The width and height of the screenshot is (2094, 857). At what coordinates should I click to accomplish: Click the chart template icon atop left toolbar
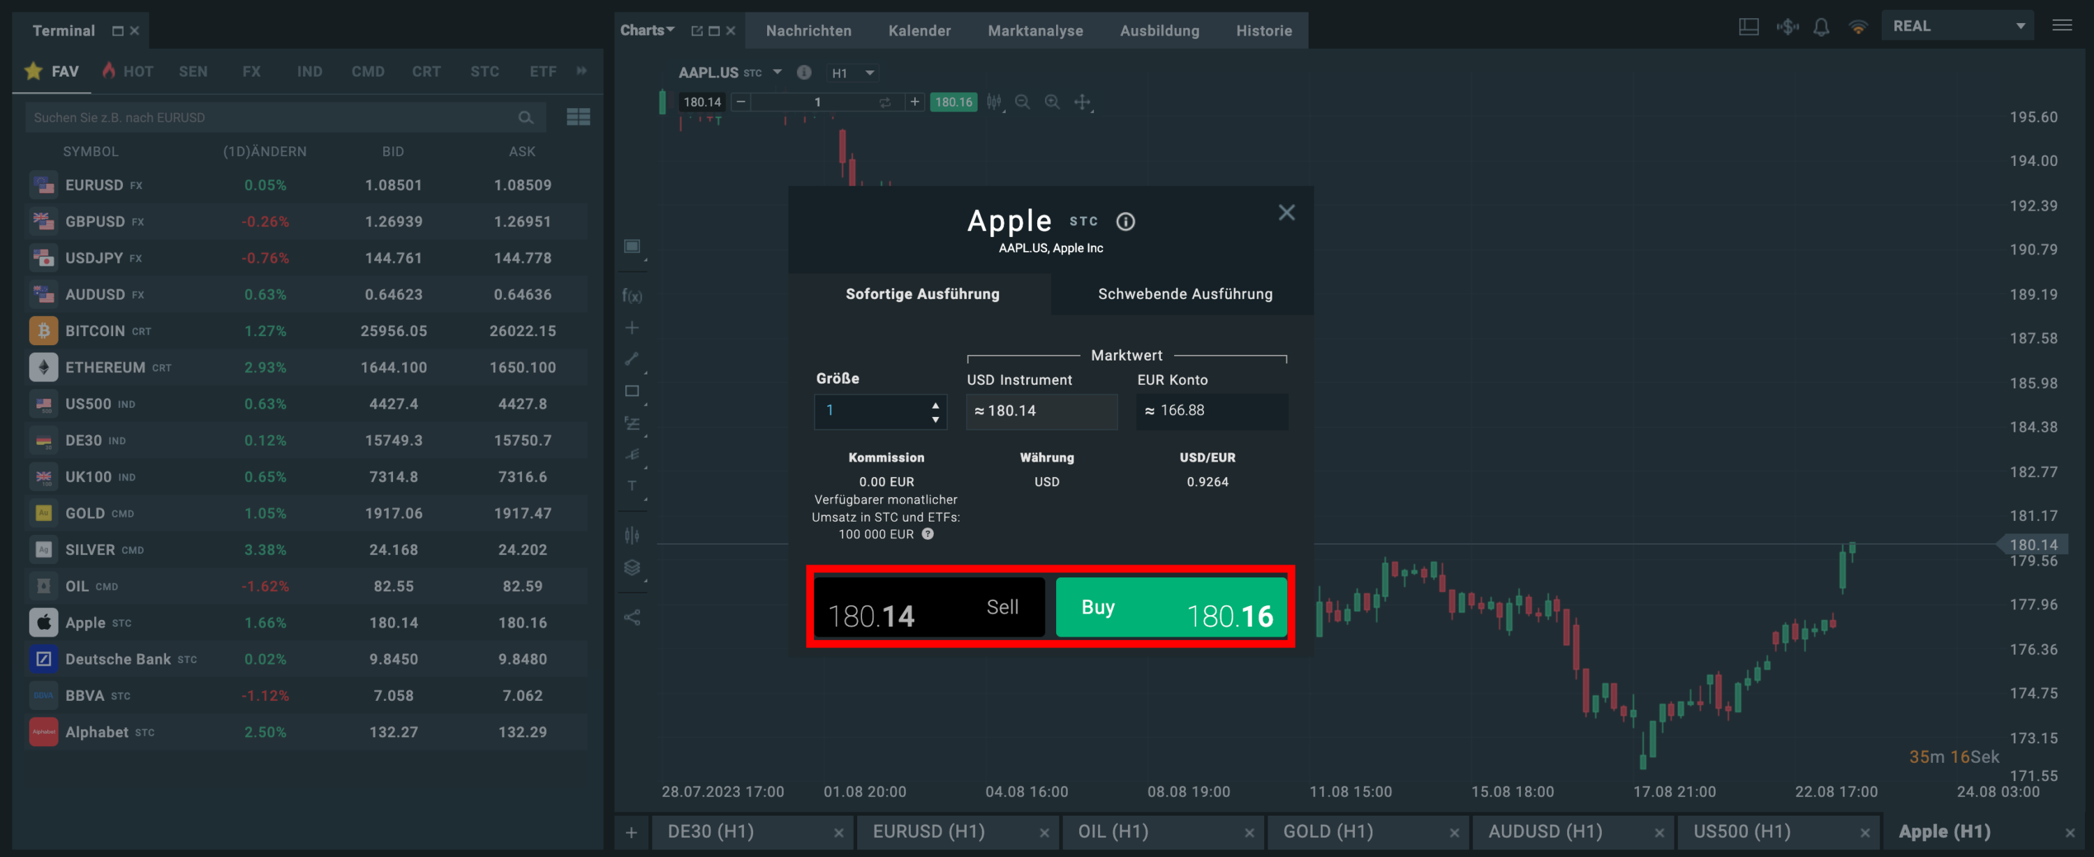click(x=632, y=246)
